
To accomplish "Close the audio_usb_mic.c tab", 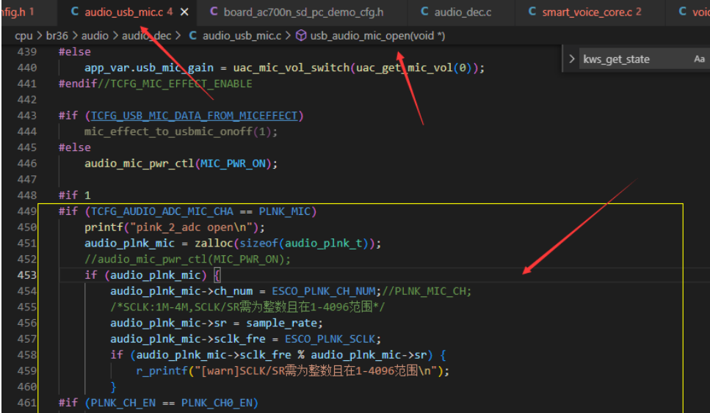I will (x=185, y=12).
